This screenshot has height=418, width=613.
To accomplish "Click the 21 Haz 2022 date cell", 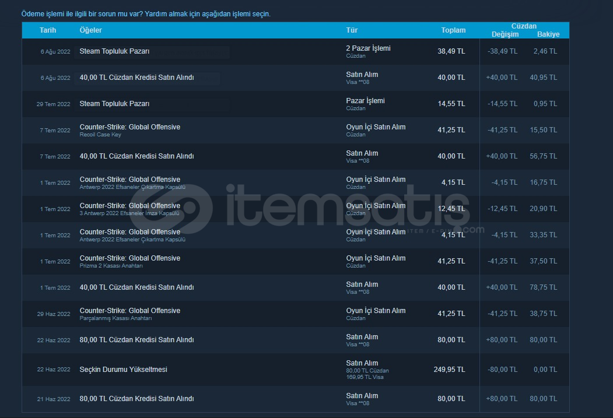I will click(54, 399).
